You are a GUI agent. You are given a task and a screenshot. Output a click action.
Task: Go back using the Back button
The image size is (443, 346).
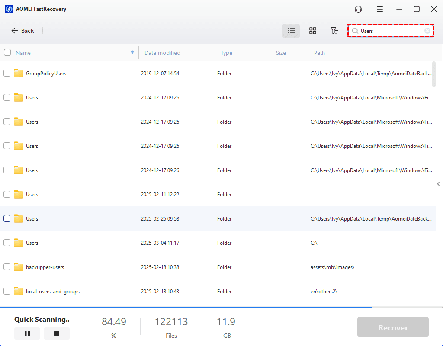click(22, 31)
